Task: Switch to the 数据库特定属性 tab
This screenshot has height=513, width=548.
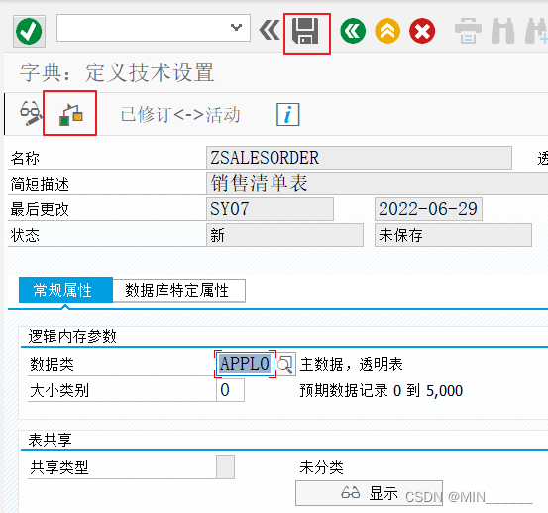Action: 179,290
